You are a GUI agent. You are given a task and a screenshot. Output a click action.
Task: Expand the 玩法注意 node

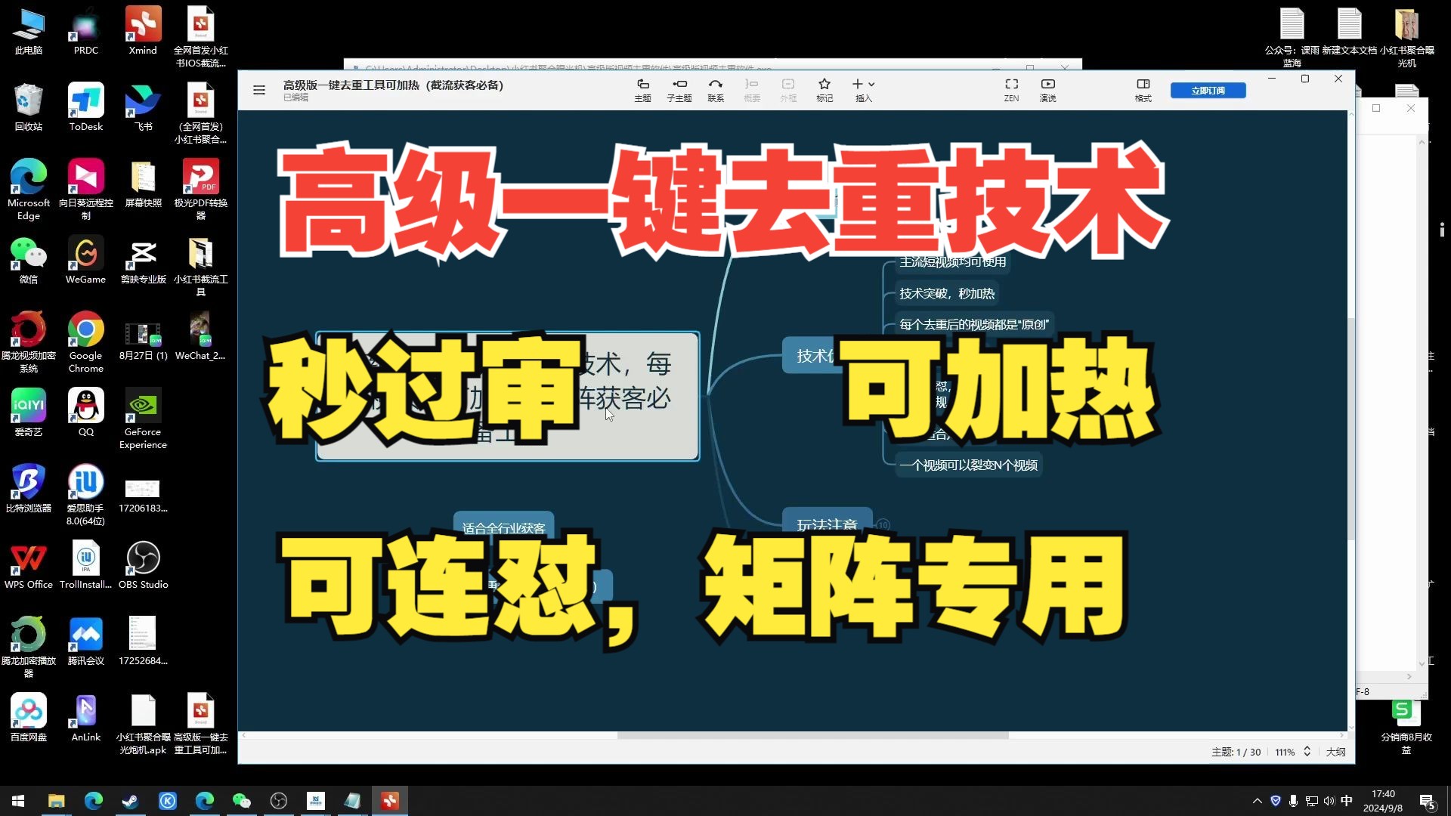[x=882, y=525]
